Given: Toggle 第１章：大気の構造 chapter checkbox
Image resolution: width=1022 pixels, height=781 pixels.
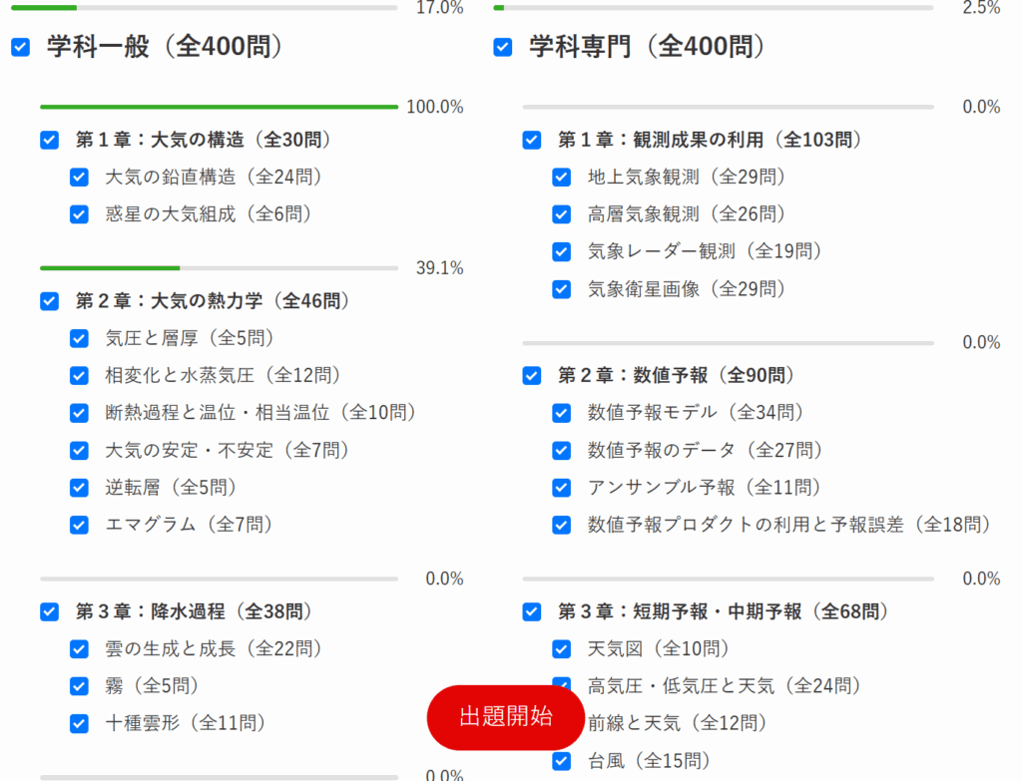Looking at the screenshot, I should (x=50, y=140).
